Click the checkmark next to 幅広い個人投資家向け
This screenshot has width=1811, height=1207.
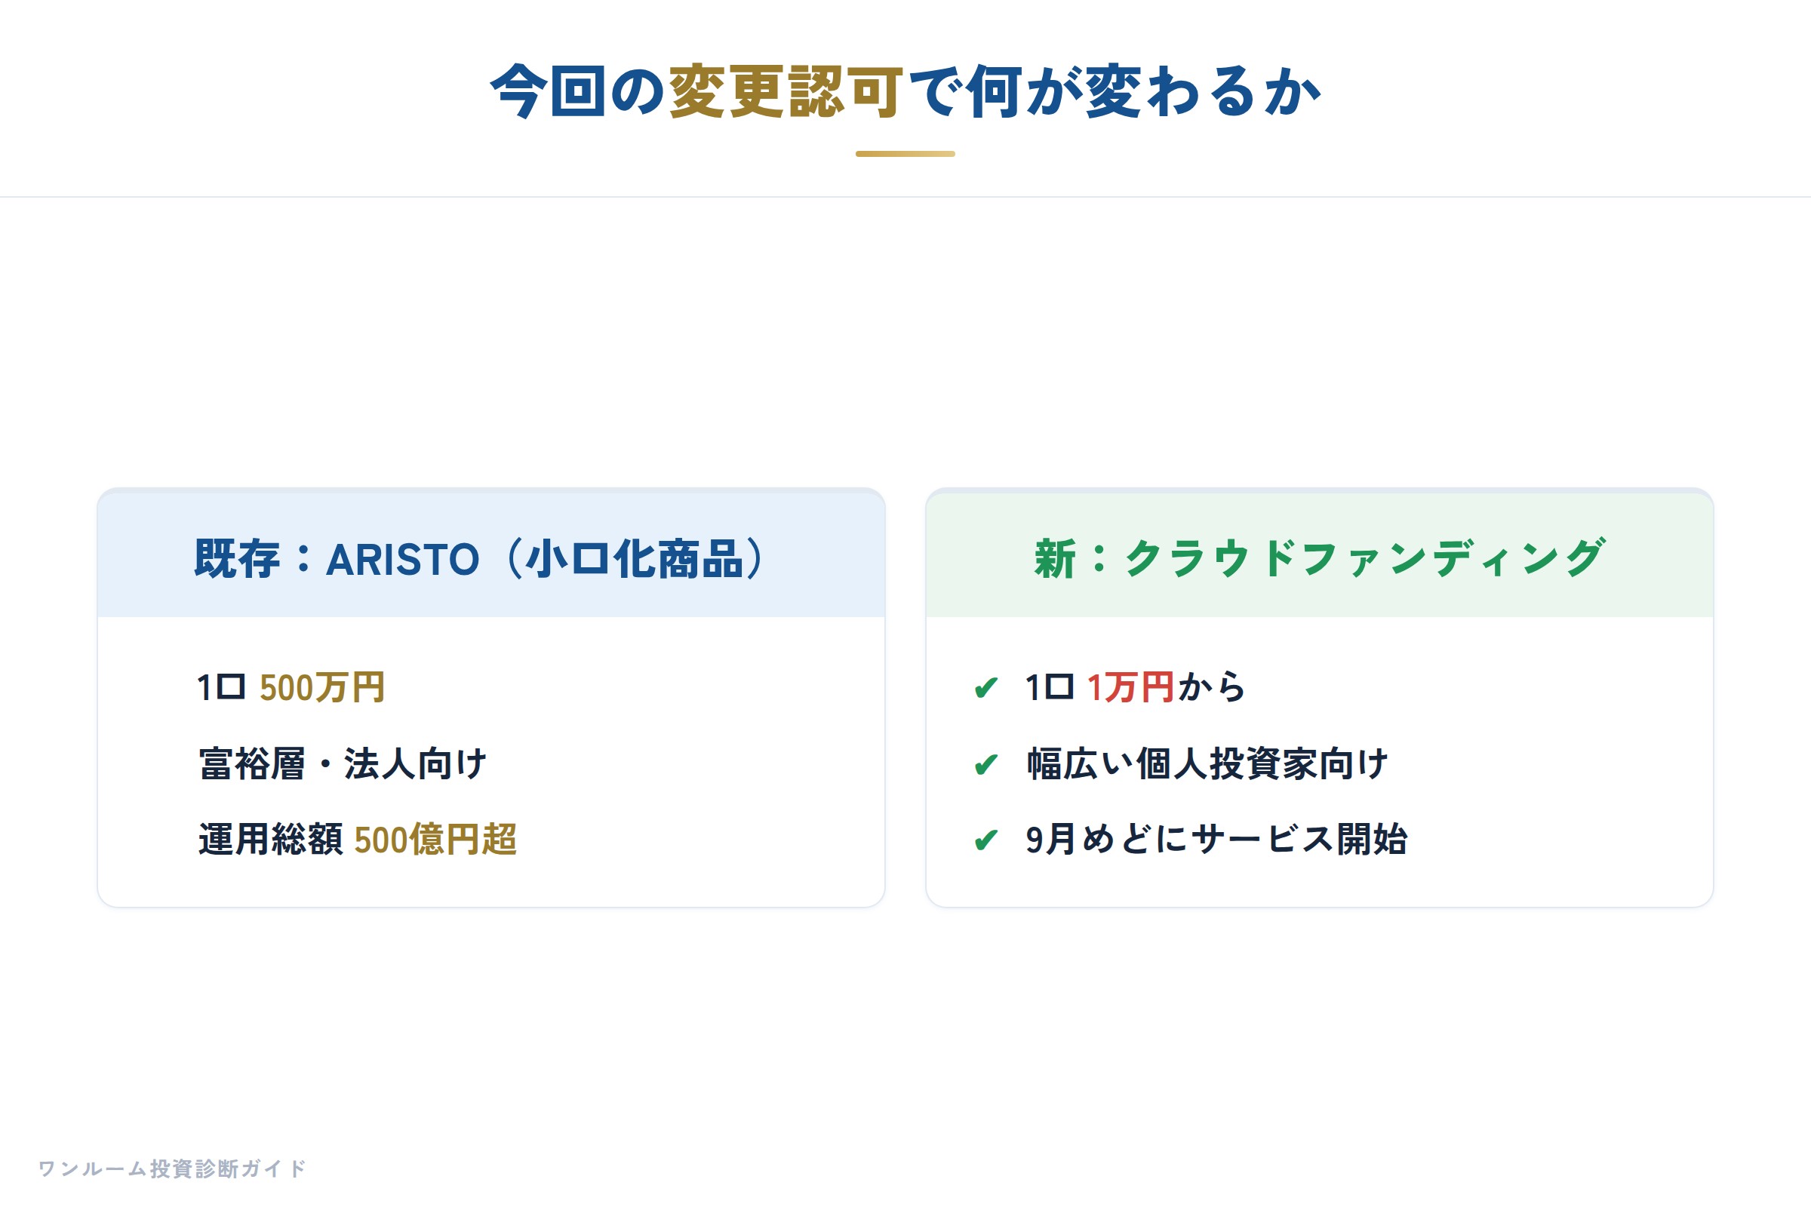pyautogui.click(x=985, y=764)
